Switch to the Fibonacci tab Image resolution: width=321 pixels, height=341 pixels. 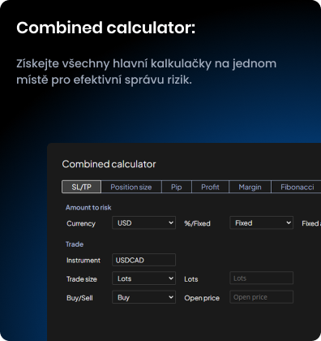click(297, 187)
